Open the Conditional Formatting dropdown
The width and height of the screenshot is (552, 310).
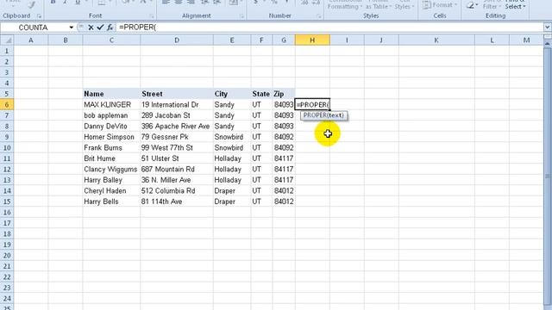point(345,4)
